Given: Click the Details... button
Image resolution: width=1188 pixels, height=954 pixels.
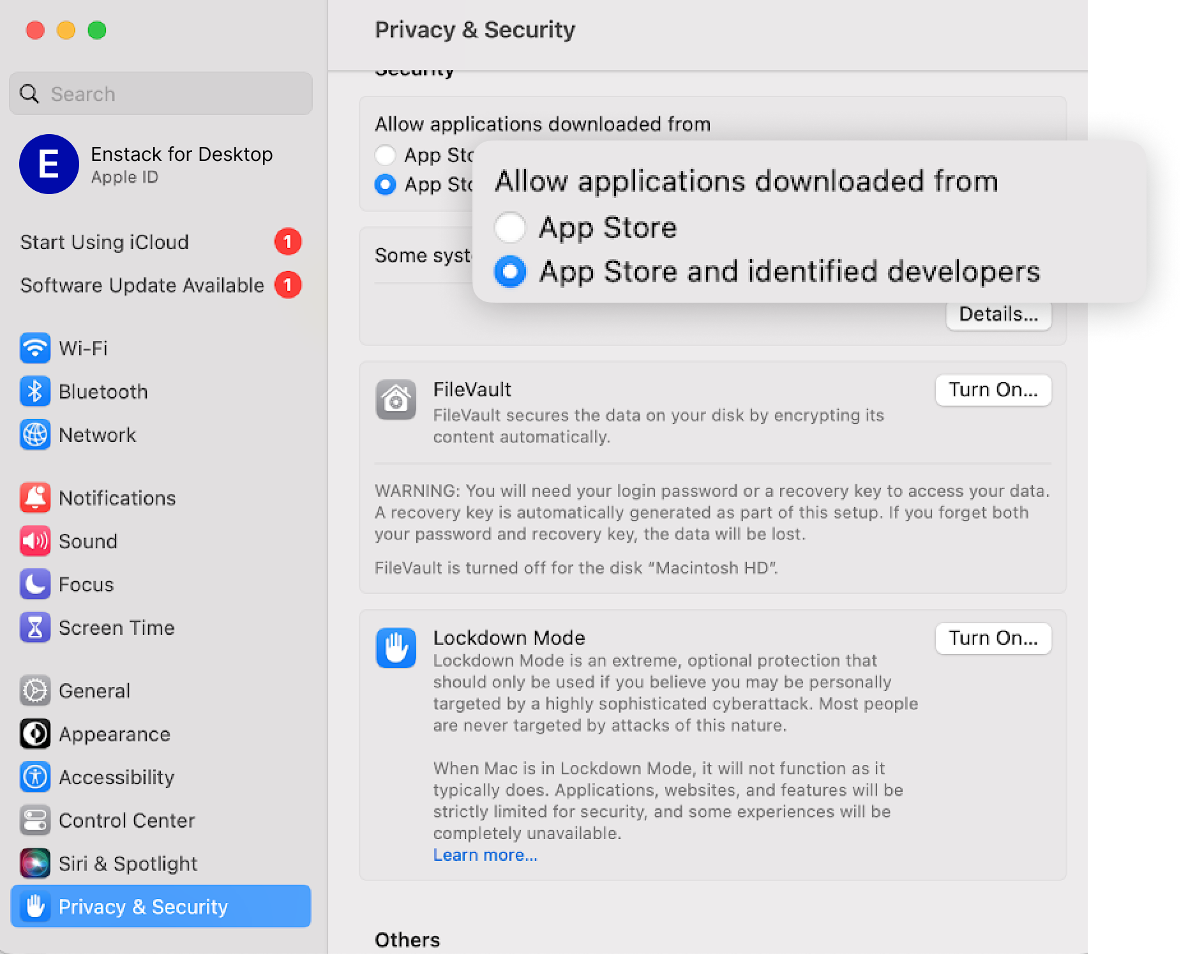Looking at the screenshot, I should [x=998, y=315].
